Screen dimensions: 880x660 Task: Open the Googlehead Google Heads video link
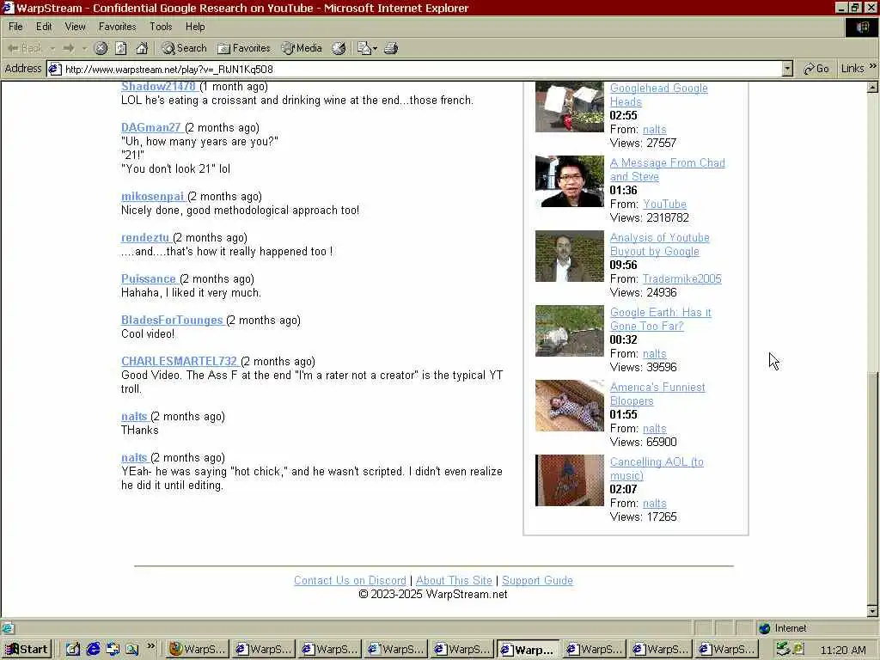[659, 95]
